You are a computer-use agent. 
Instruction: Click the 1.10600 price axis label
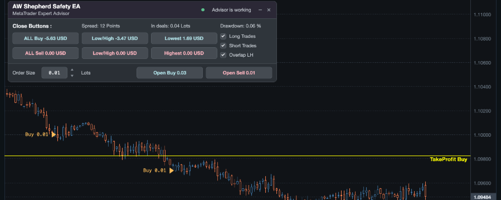pos(482,63)
